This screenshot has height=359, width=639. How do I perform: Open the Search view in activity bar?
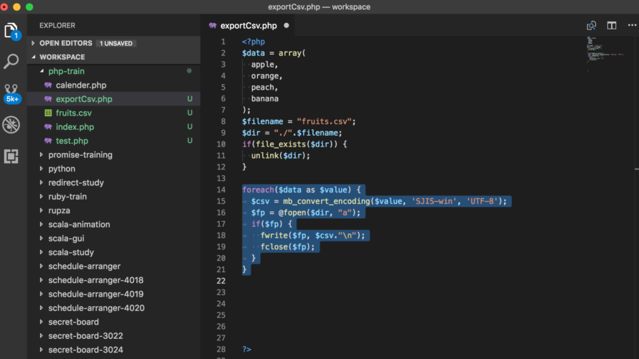point(11,61)
